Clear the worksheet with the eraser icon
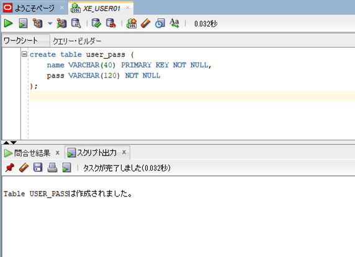Image resolution: width=355 pixels, height=257 pixels. [x=146, y=24]
